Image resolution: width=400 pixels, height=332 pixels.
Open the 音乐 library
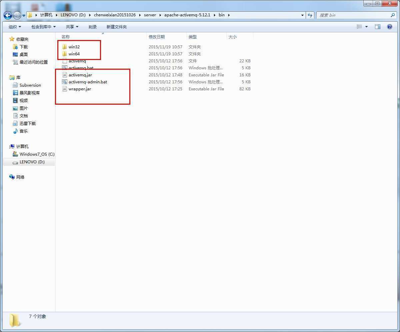point(23,131)
